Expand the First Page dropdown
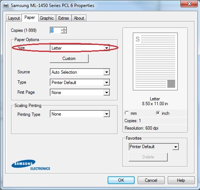200x190 pixels. pyautogui.click(x=80, y=93)
